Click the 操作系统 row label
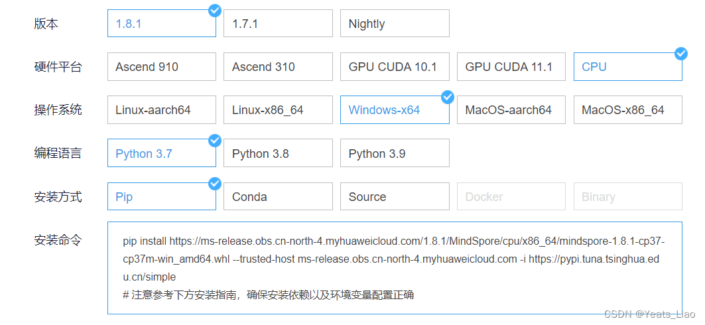This screenshot has width=705, height=325. click(x=58, y=110)
